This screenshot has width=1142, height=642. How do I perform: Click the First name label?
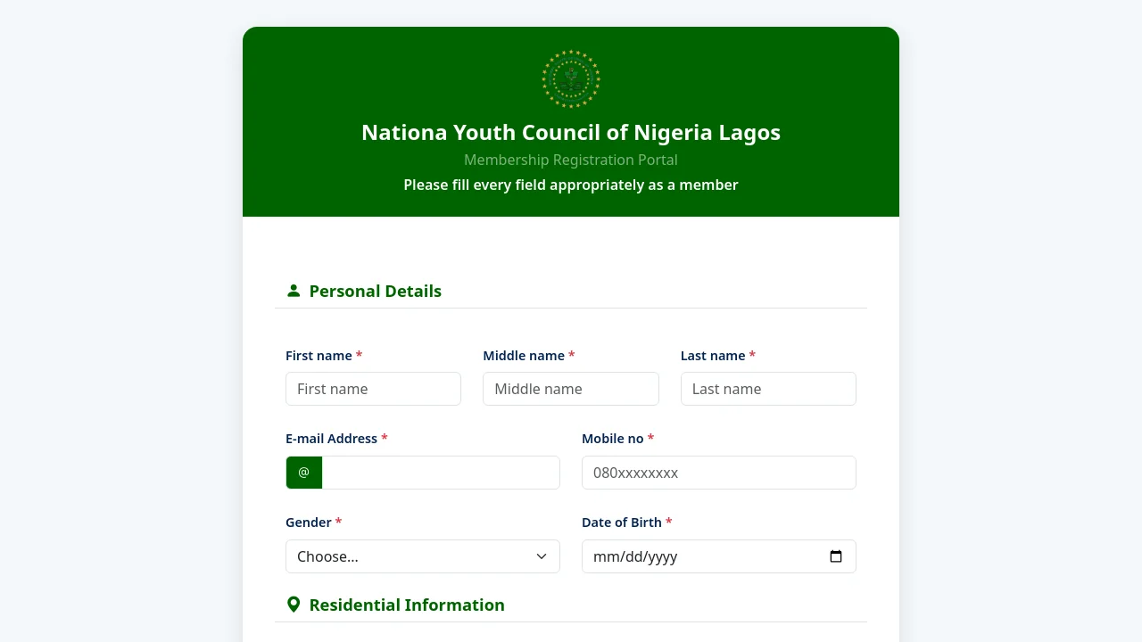tap(319, 356)
